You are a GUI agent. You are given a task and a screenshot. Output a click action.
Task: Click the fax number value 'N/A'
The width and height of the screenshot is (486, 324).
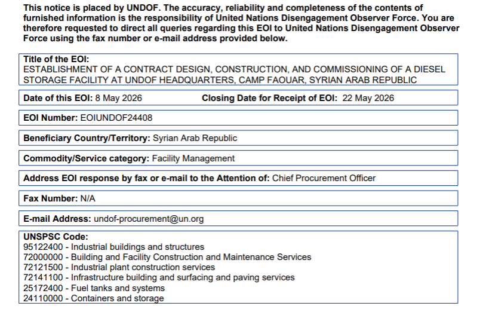(88, 198)
